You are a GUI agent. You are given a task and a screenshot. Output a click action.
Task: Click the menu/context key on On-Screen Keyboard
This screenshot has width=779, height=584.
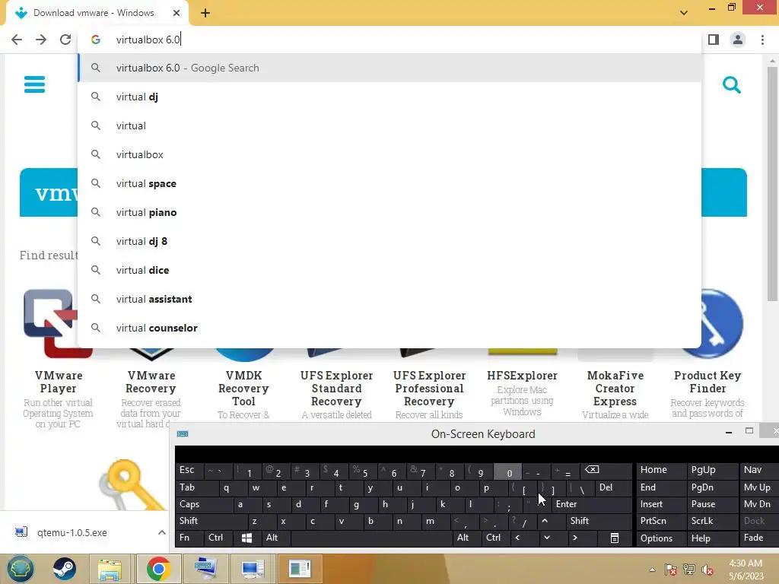tap(615, 538)
